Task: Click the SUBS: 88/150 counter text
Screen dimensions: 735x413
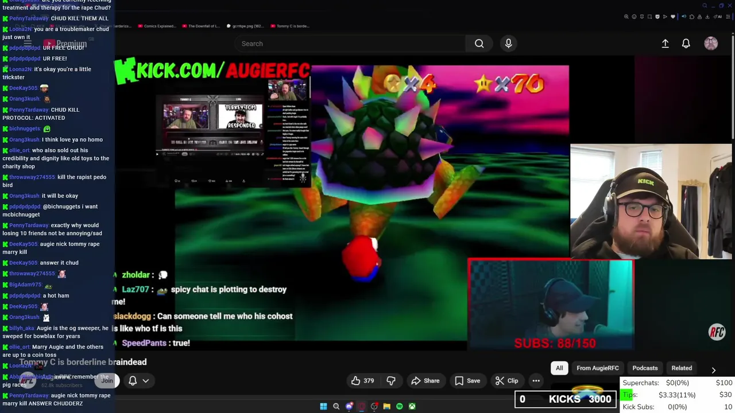Action: tap(555, 343)
